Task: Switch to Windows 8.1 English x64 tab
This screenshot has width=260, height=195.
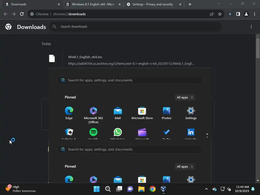Action: pos(93,4)
